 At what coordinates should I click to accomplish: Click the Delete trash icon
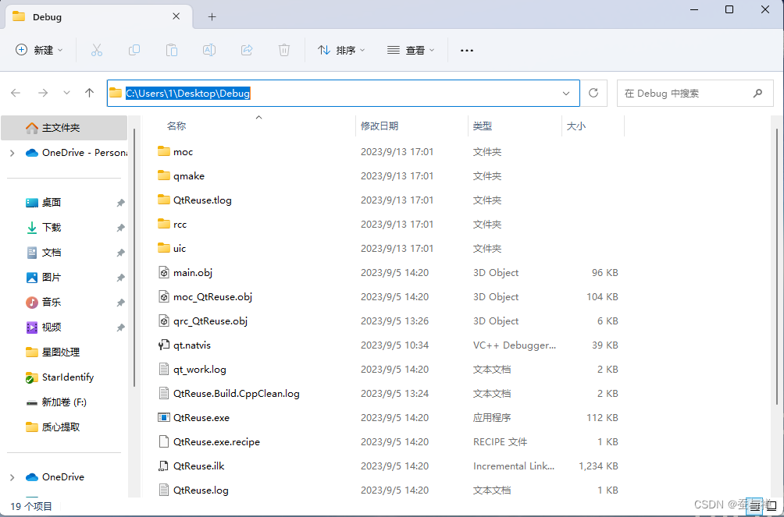point(284,50)
